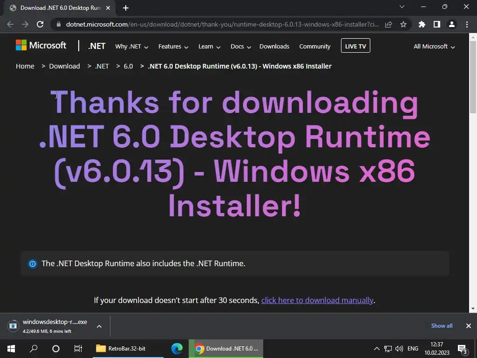
Task: Open Task View icon
Action: tap(78, 349)
